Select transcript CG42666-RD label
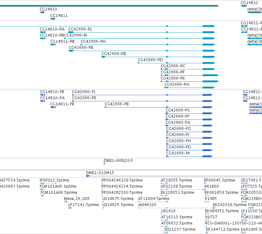This screenshot has width=262, height=234. (150, 60)
